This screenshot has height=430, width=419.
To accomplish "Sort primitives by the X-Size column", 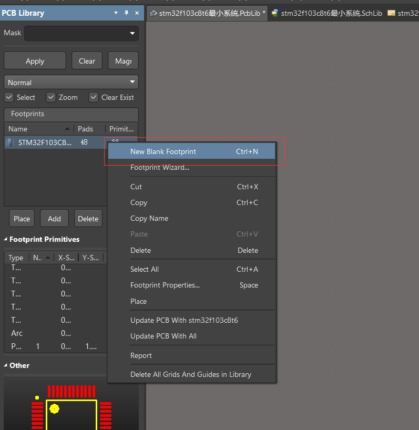I will (66, 258).
